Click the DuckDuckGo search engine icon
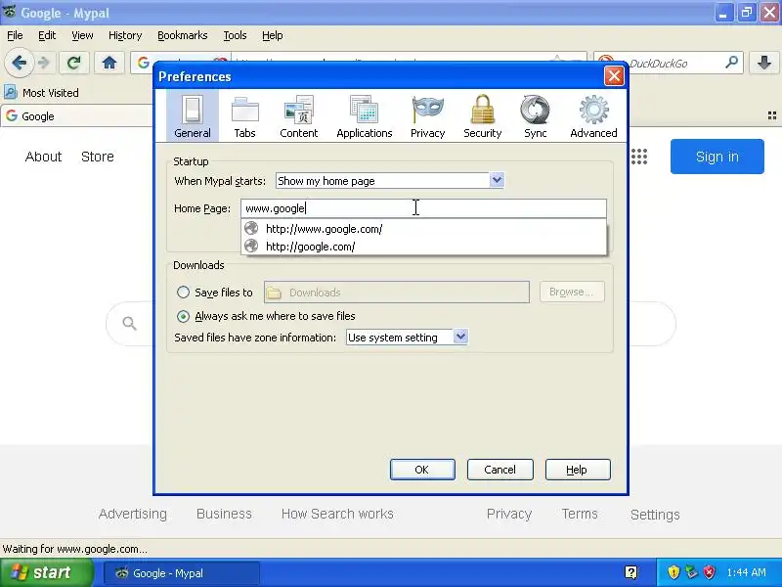The image size is (782, 587). pyautogui.click(x=605, y=61)
